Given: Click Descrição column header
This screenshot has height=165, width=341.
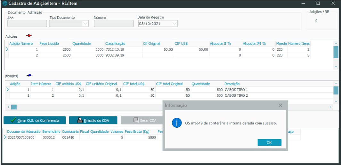Looking at the screenshot, I should [278, 84].
